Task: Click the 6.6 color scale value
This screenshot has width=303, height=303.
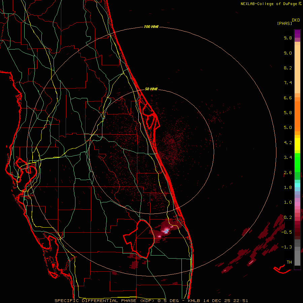Action: tap(288, 98)
